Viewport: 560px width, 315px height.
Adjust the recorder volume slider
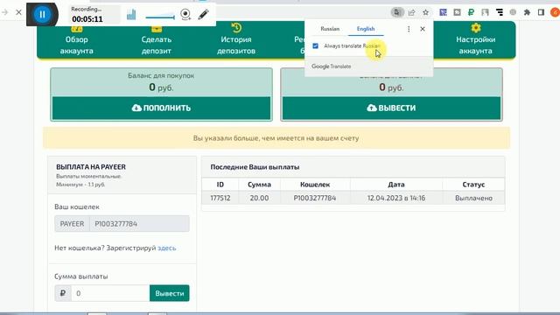pos(160,17)
